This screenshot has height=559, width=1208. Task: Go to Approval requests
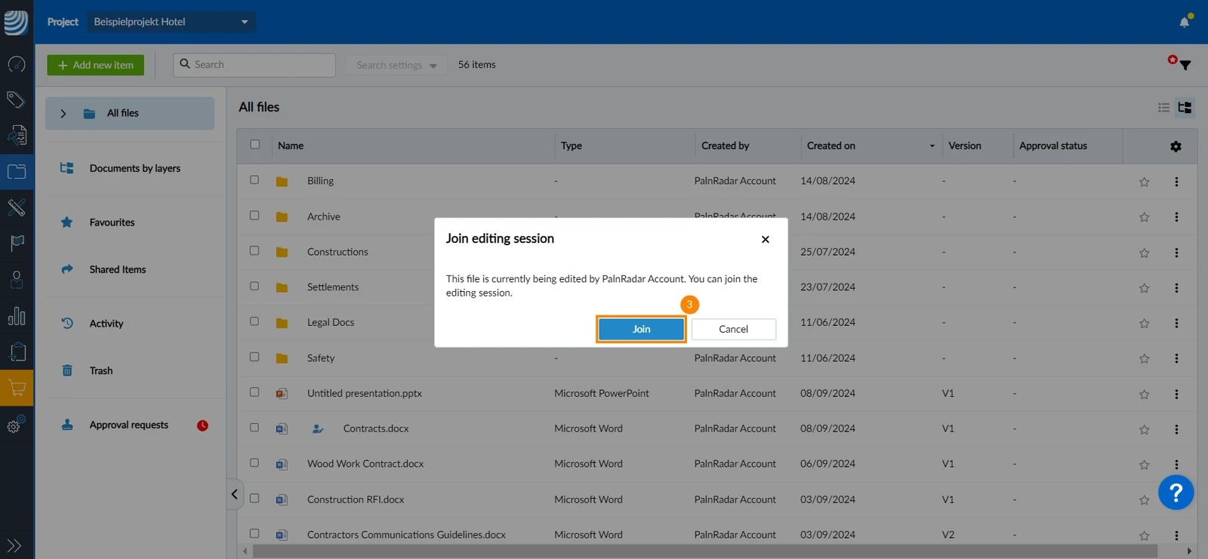tap(129, 425)
